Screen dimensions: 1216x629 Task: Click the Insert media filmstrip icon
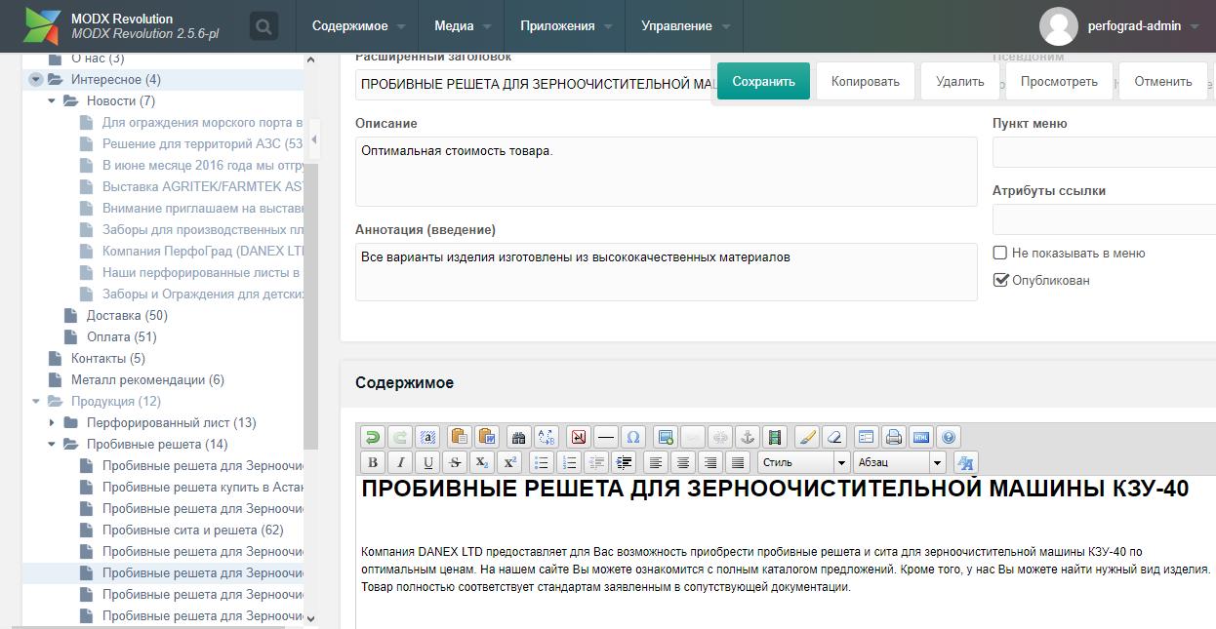(x=775, y=437)
